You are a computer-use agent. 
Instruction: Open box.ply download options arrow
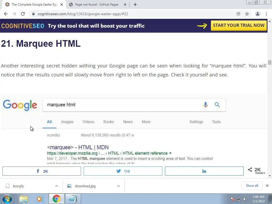57,186
